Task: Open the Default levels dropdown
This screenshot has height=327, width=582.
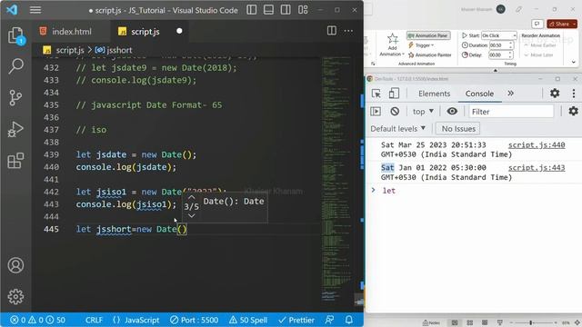Action: click(397, 129)
